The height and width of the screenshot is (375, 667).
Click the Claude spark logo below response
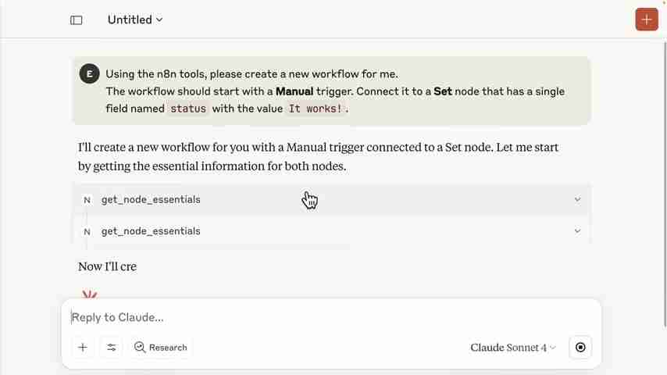coord(90,295)
